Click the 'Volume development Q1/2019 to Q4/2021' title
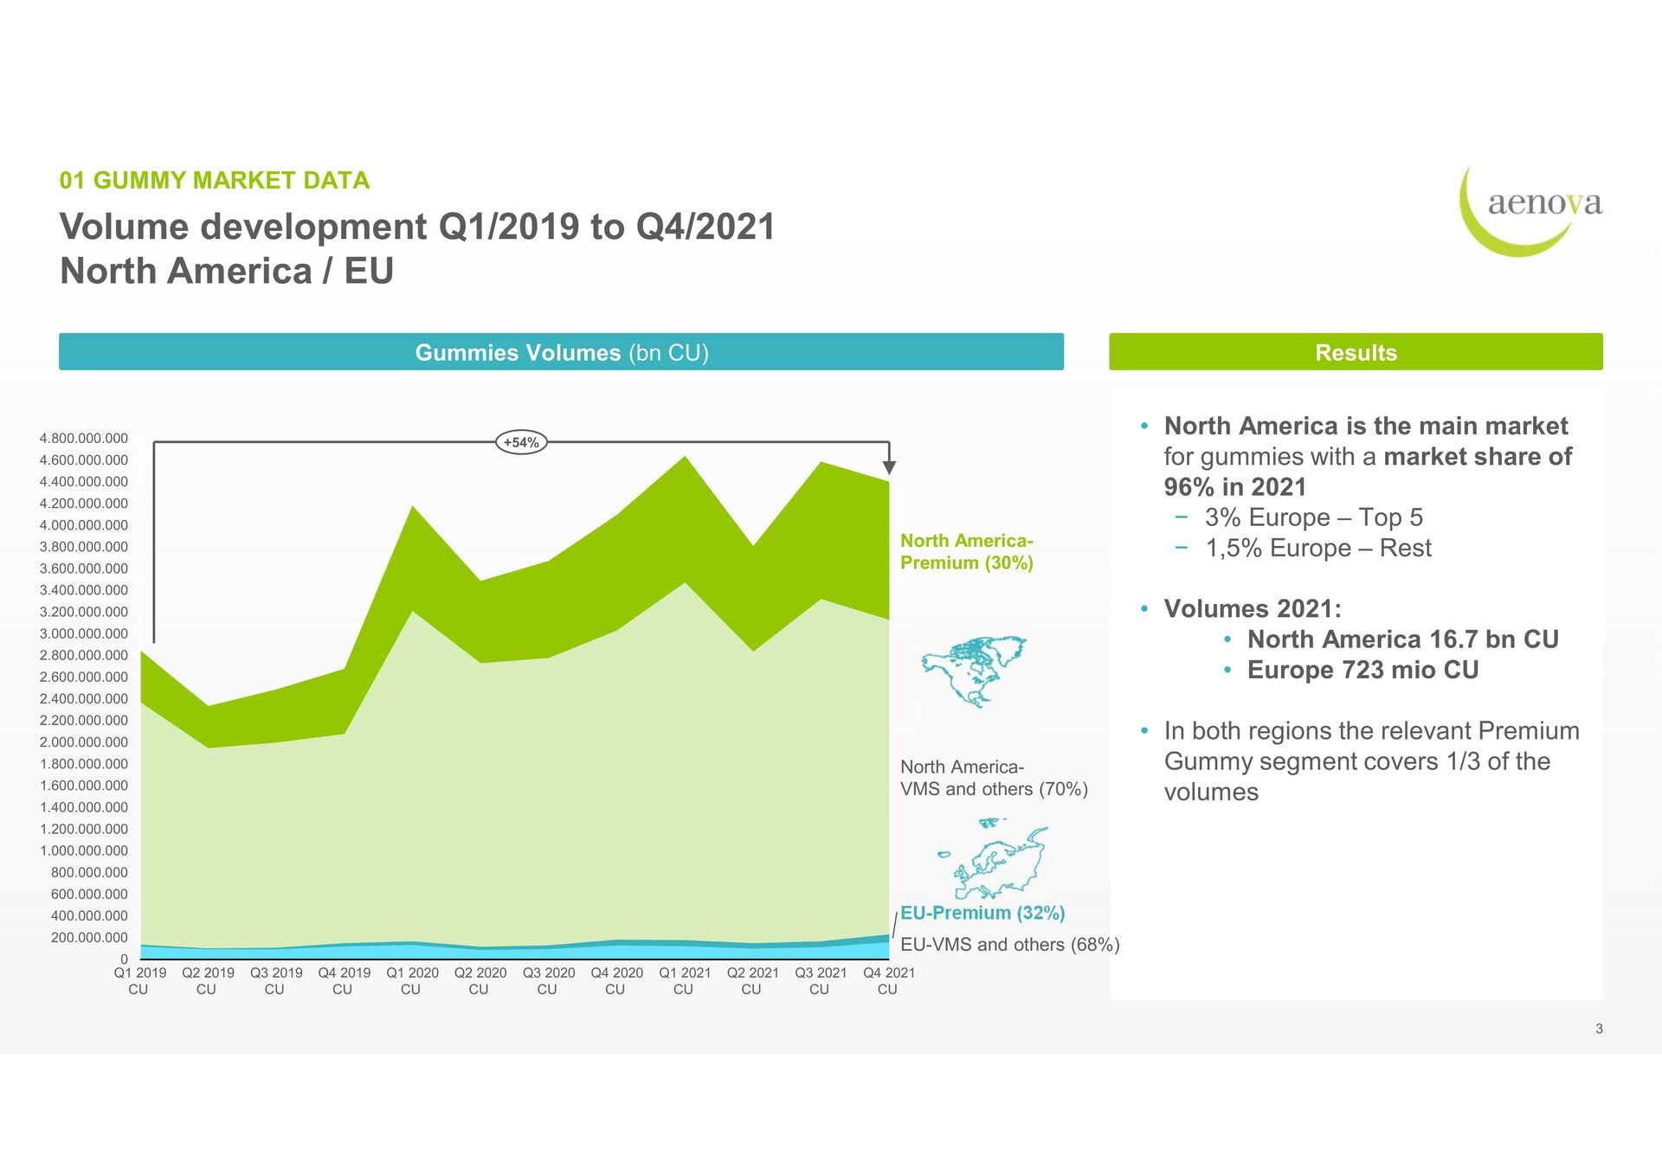This screenshot has width=1662, height=1175. (417, 227)
